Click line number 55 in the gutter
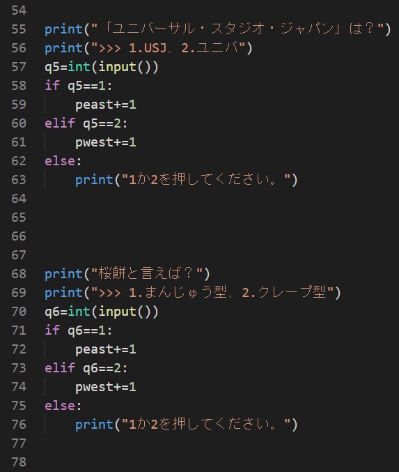Screen dimensions: 399x472 tap(19, 29)
